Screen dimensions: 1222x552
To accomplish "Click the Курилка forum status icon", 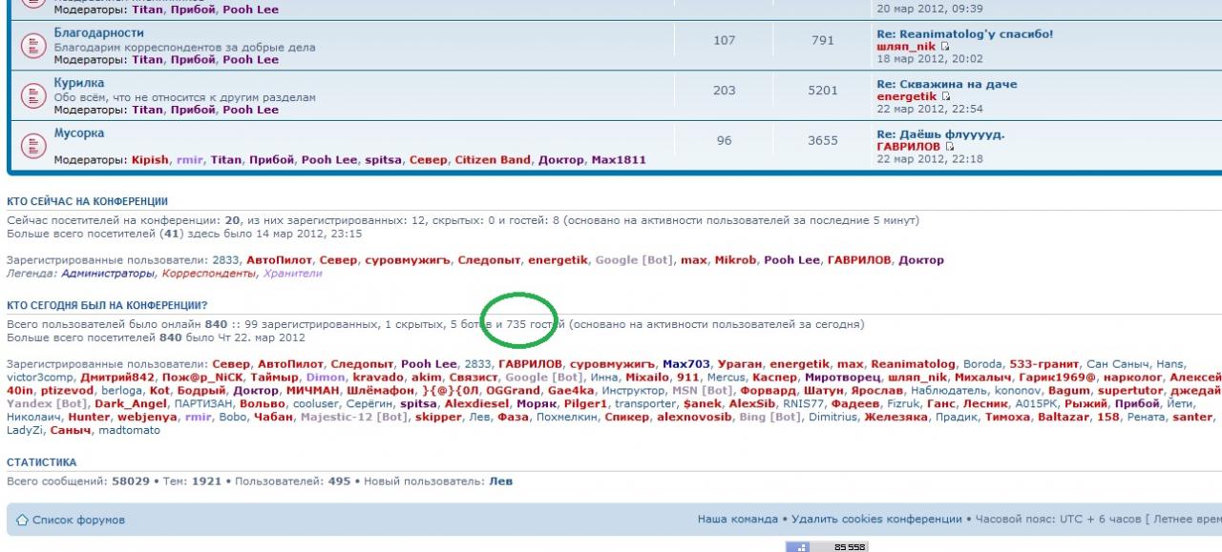I will pos(34,96).
